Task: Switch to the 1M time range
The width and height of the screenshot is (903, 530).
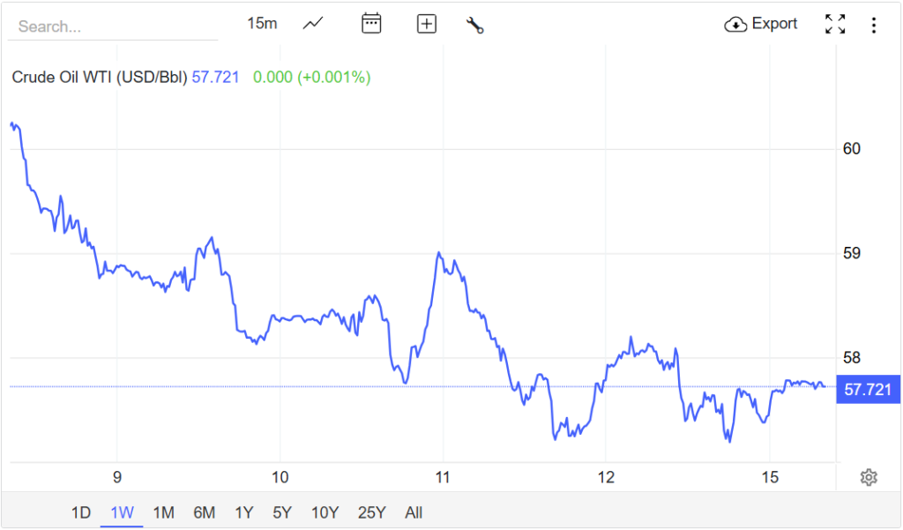Action: (163, 512)
